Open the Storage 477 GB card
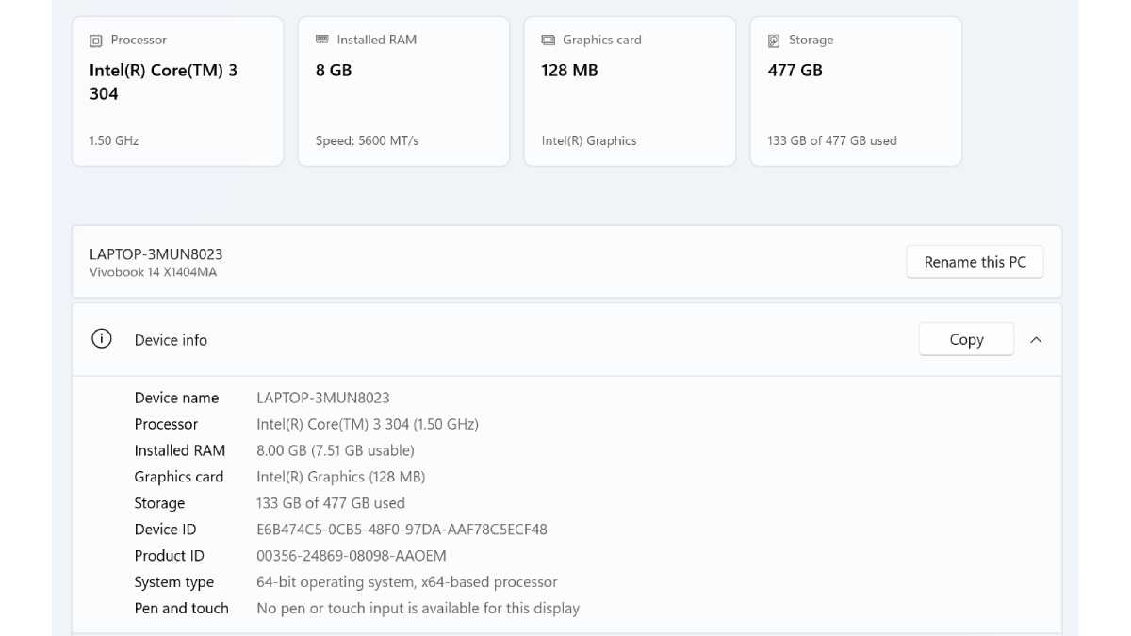1131x636 pixels. tap(856, 91)
